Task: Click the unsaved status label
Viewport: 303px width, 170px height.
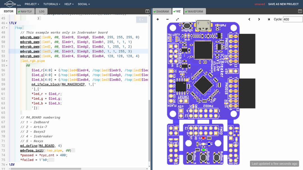Action: [260, 4]
